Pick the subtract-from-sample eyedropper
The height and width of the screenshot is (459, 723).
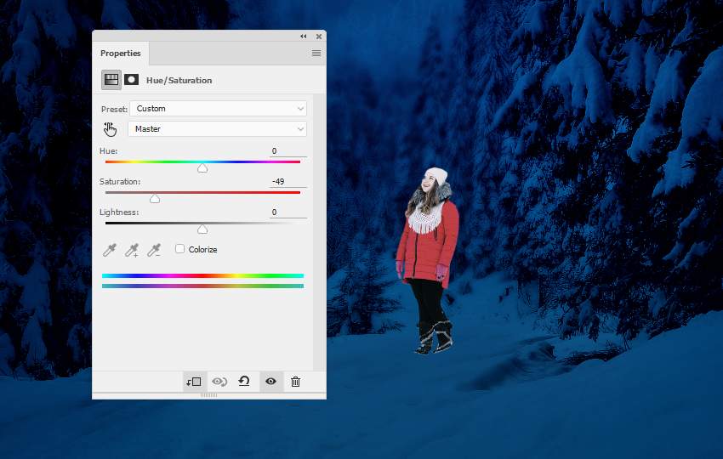coord(154,250)
